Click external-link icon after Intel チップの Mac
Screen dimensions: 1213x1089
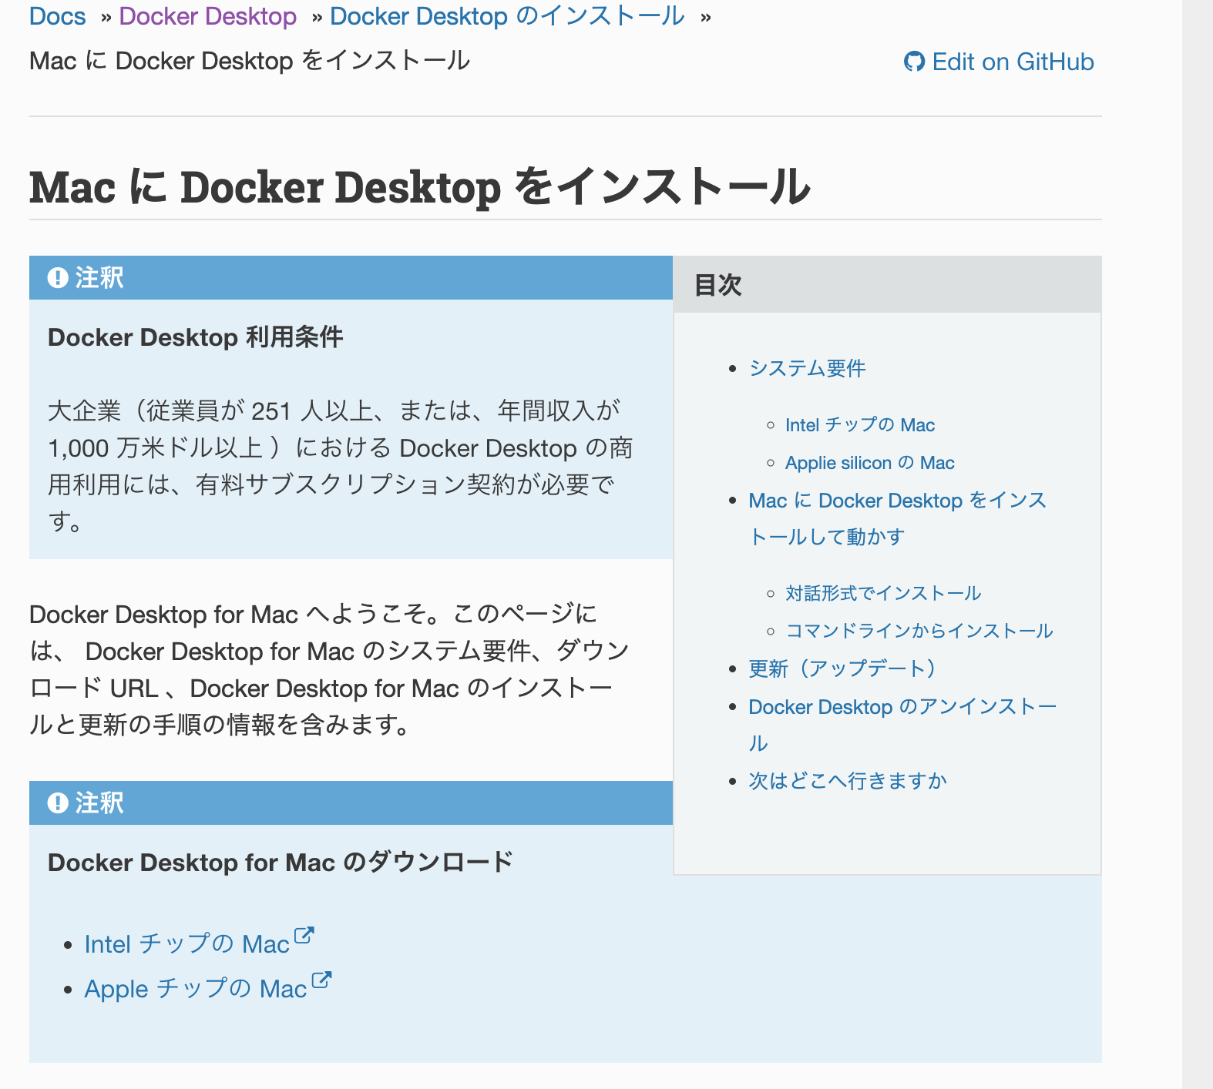pyautogui.click(x=304, y=936)
